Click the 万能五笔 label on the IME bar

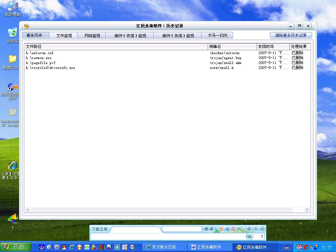99,229
